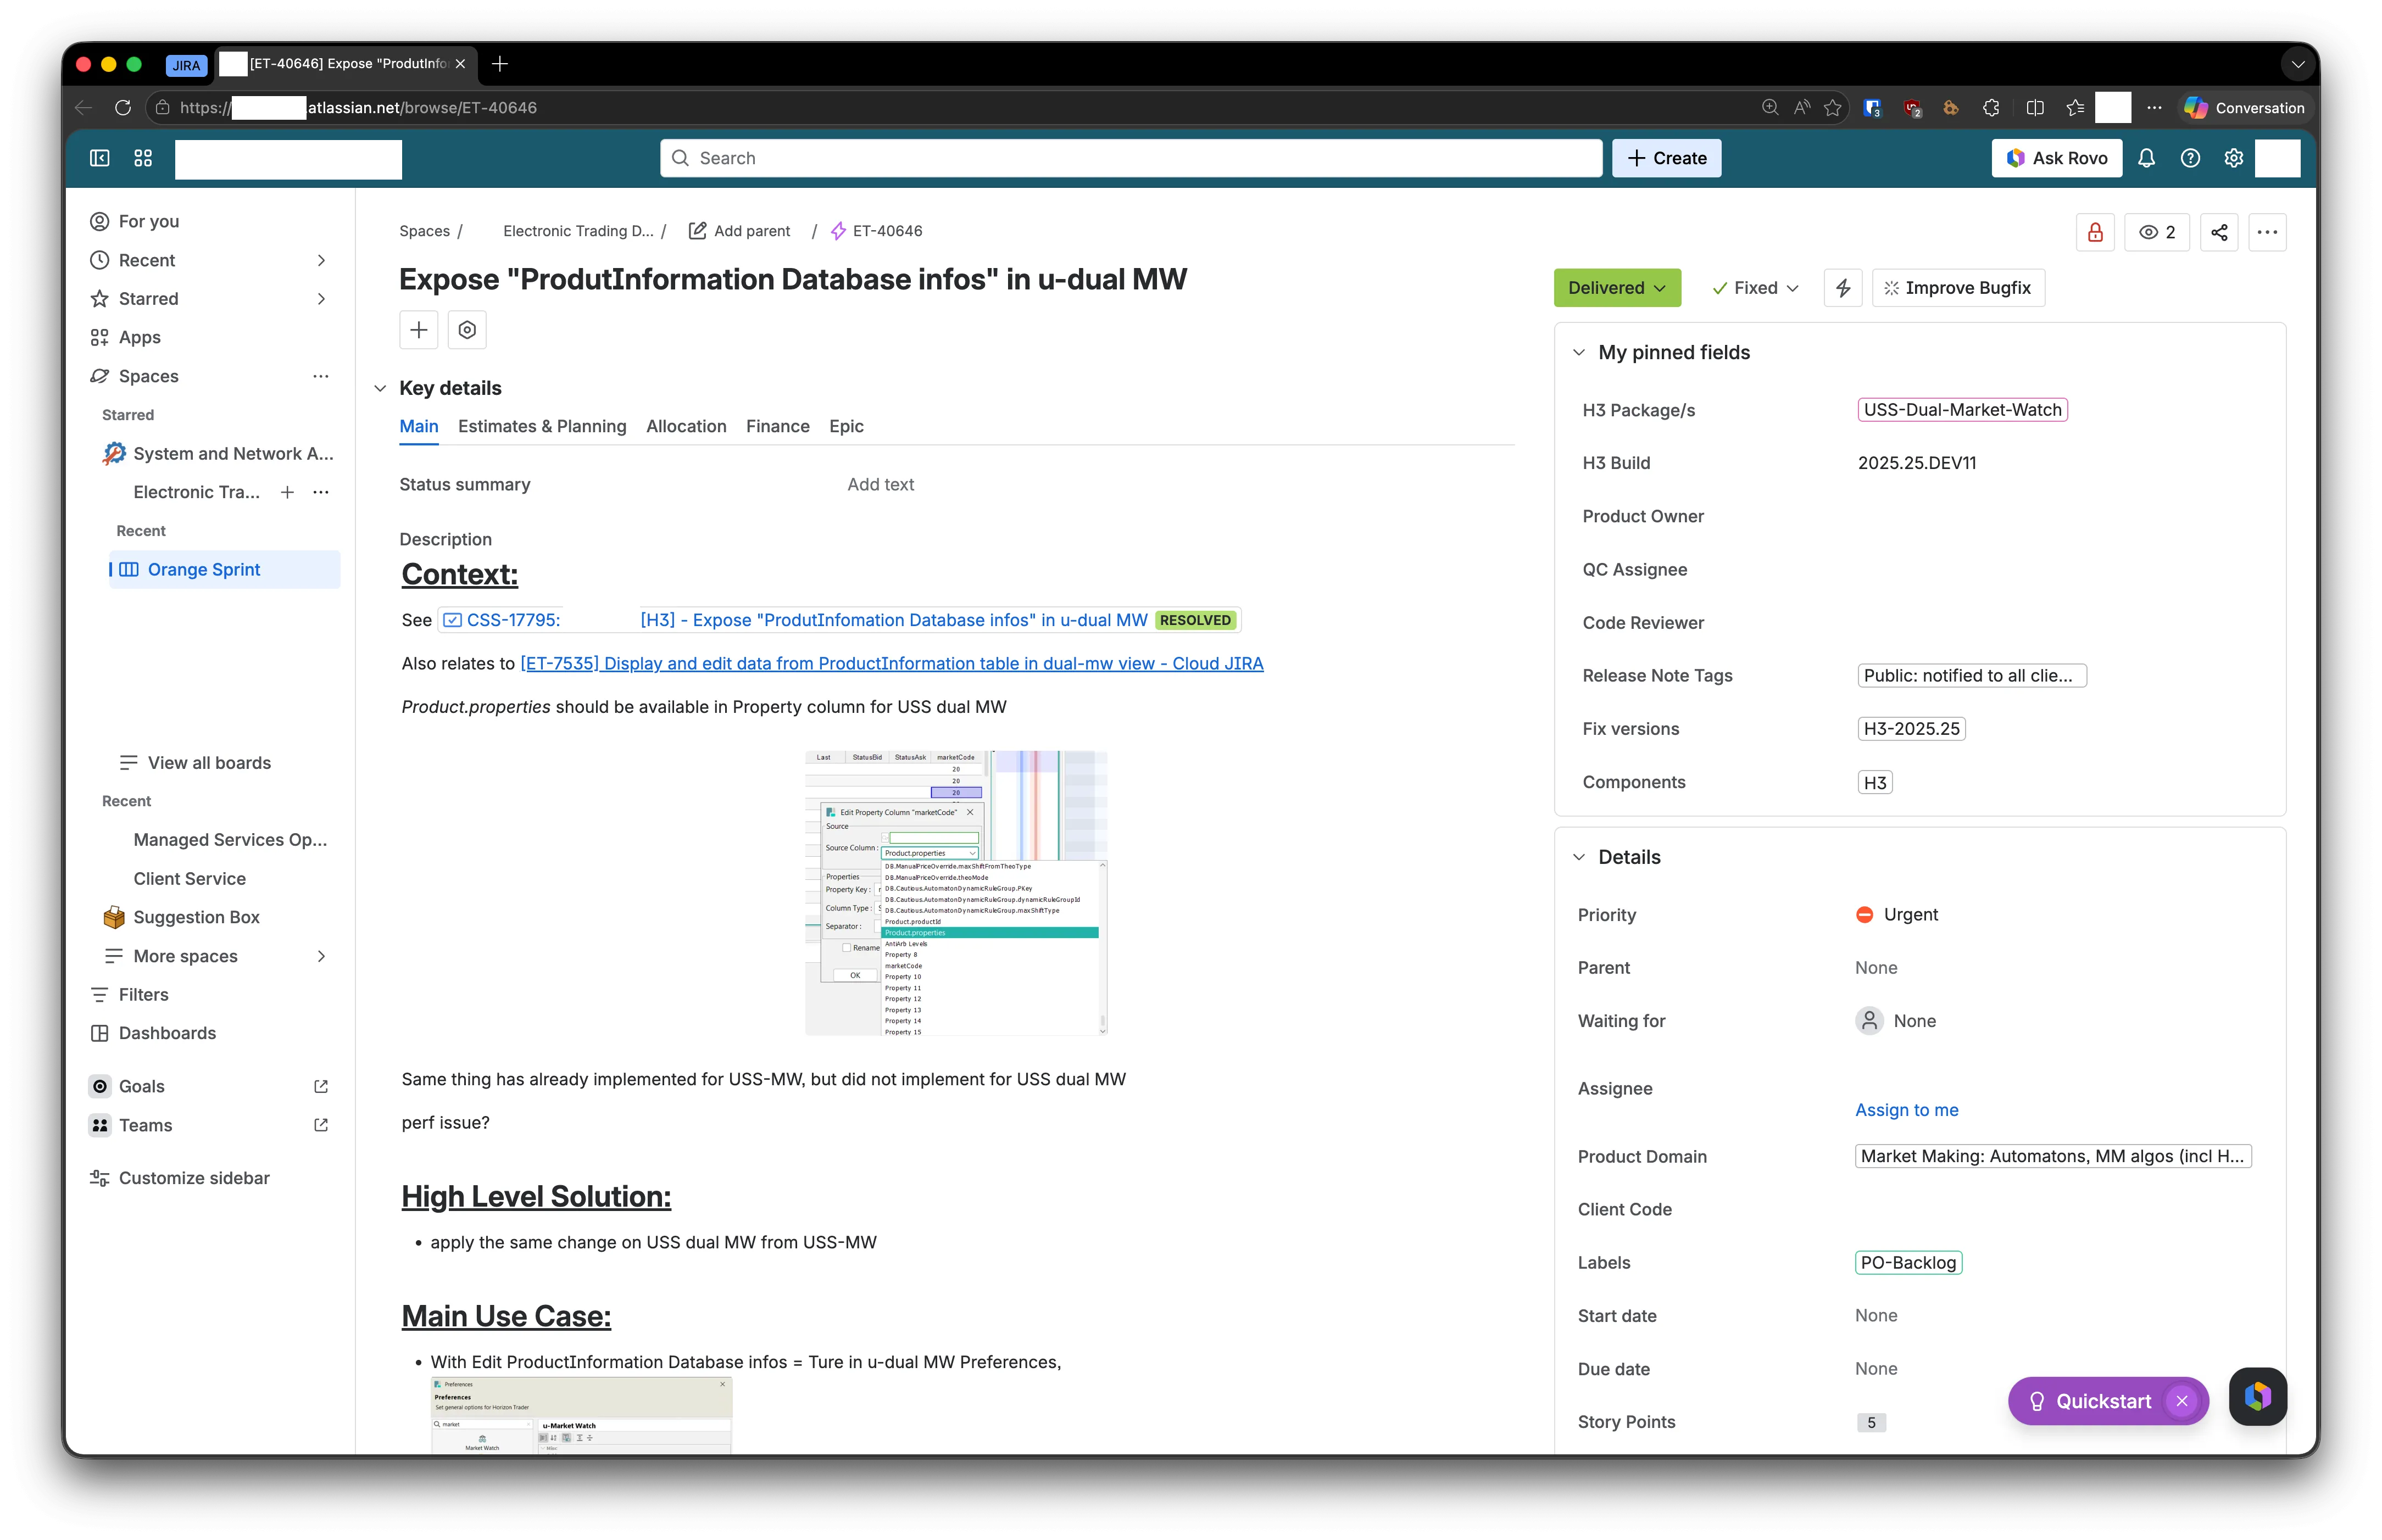Switch to the Estimates & Planning tab
This screenshot has width=2382, height=1540.
tap(542, 426)
